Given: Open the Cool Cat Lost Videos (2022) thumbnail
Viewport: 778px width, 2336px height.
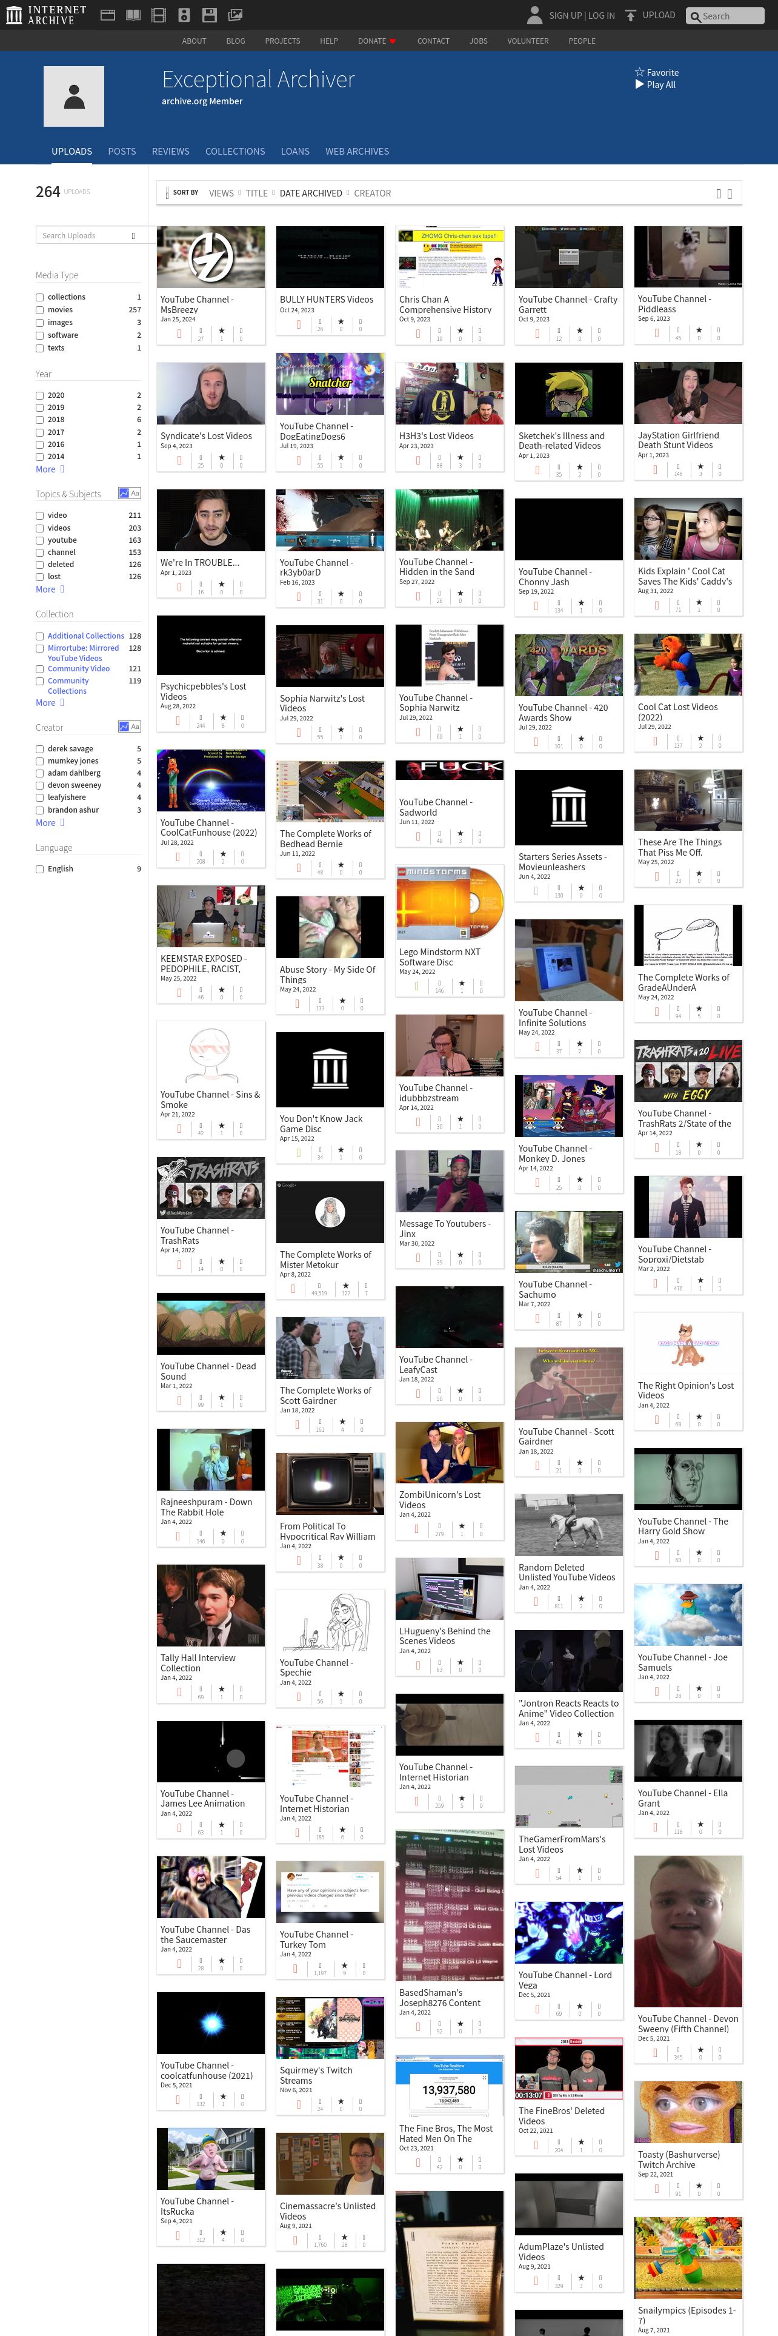Looking at the screenshot, I should point(688,665).
